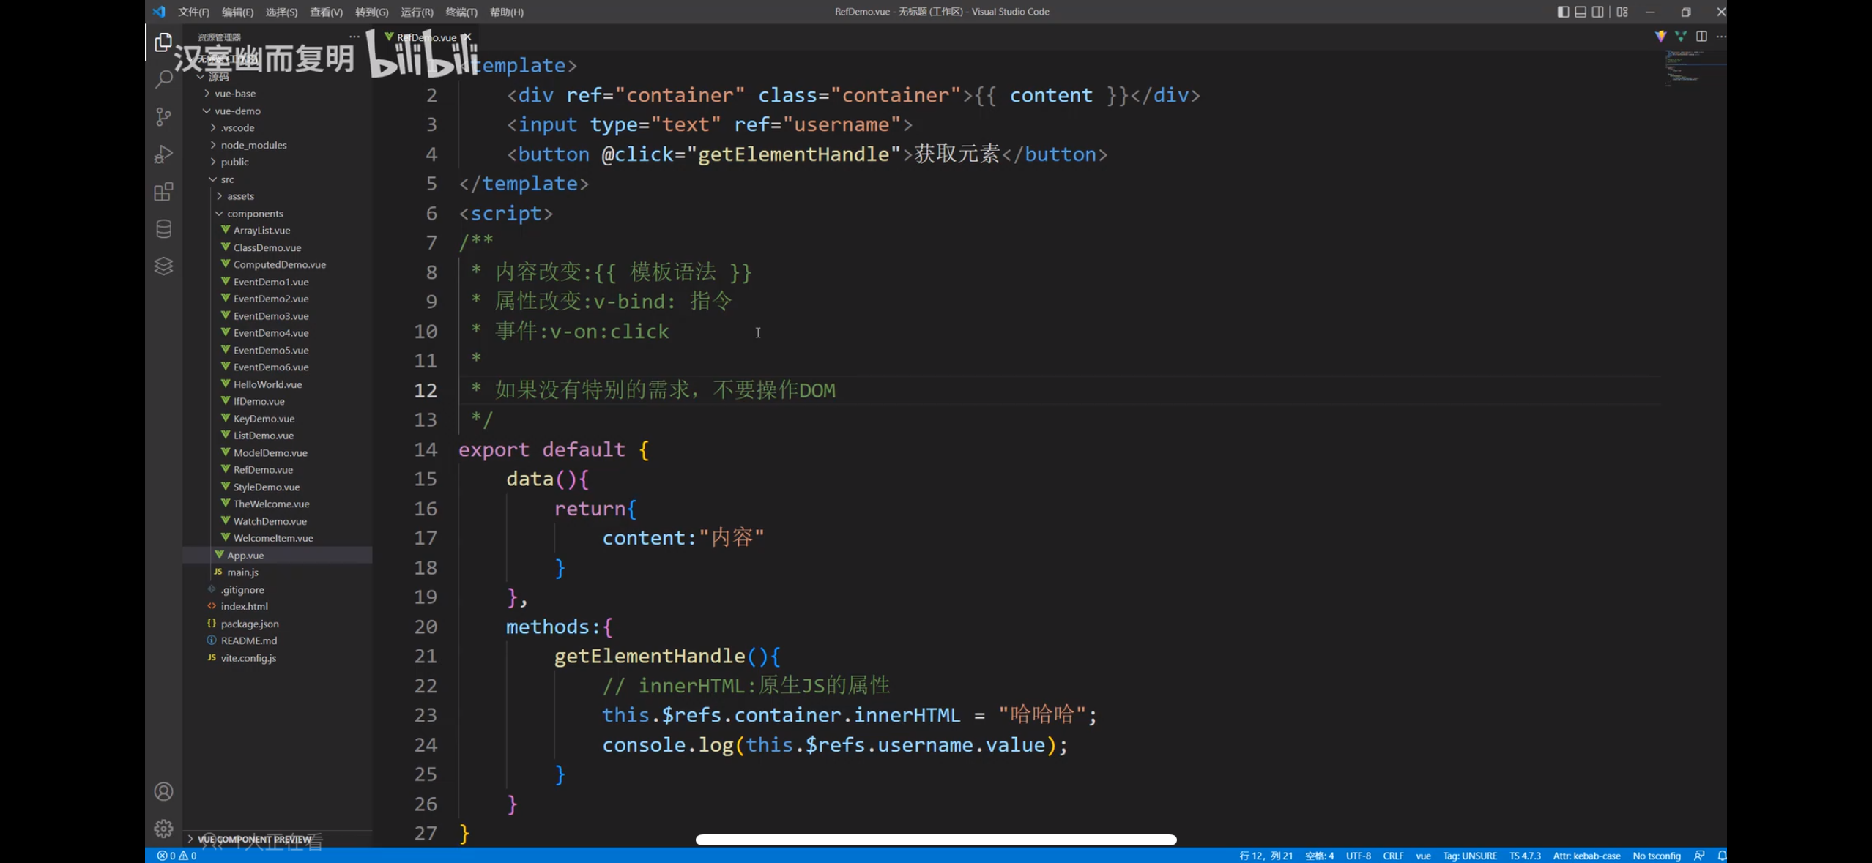Viewport: 1872px width, 863px height.
Task: Click the CRLF line ending status button
Action: pos(1392,856)
